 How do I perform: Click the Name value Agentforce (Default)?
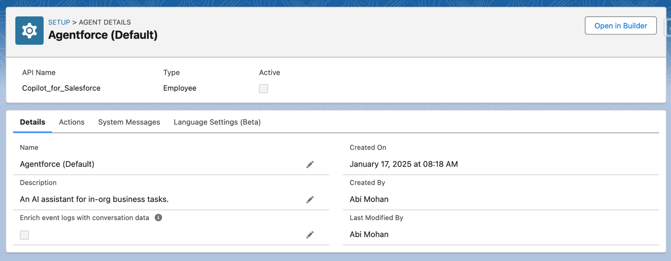click(57, 164)
